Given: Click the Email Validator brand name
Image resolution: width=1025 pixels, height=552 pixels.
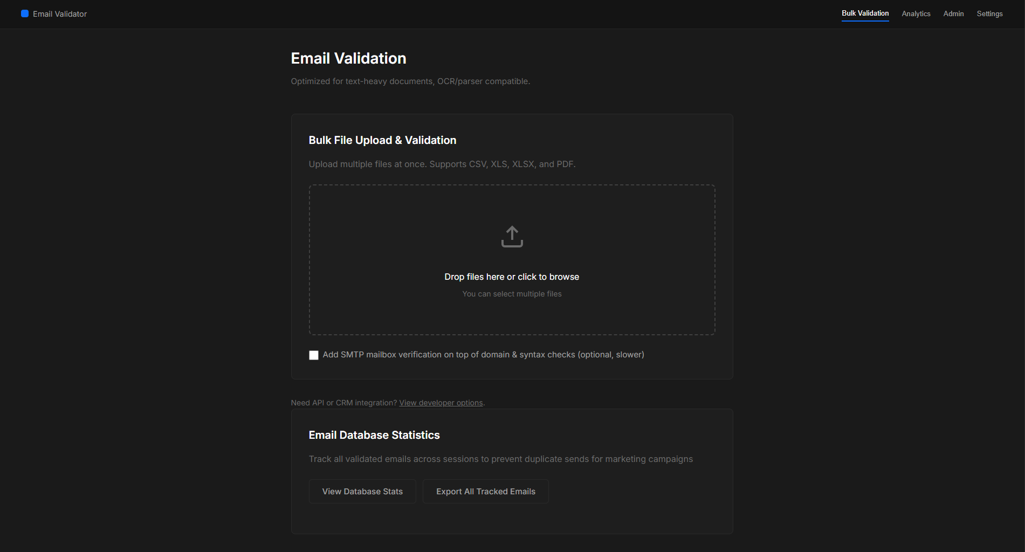Looking at the screenshot, I should pyautogui.click(x=60, y=14).
